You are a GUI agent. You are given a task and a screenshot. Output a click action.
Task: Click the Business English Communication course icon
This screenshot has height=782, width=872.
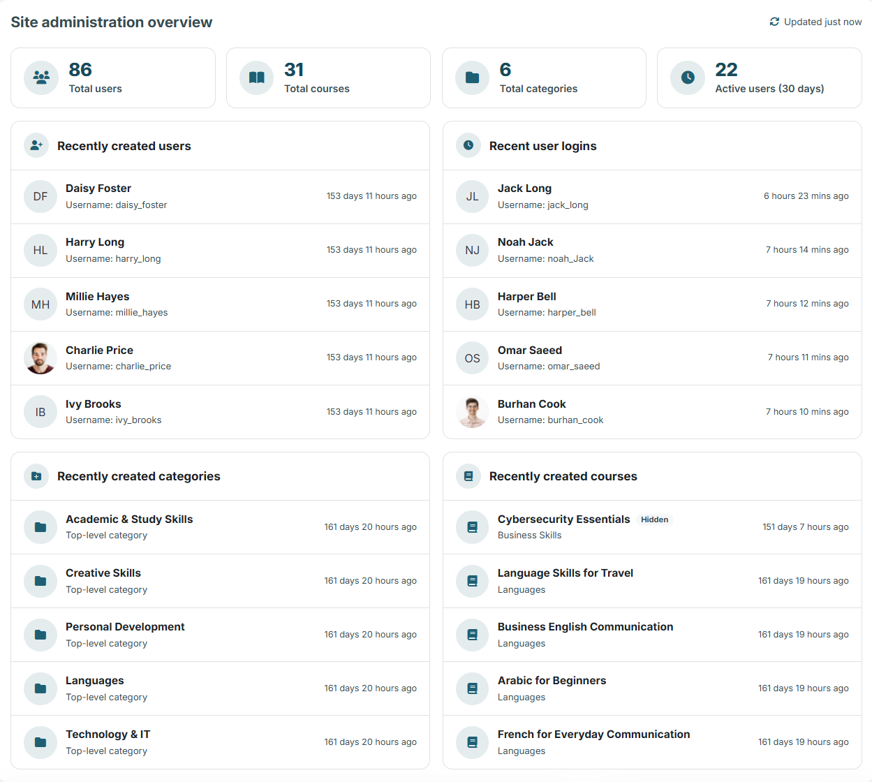tap(473, 635)
